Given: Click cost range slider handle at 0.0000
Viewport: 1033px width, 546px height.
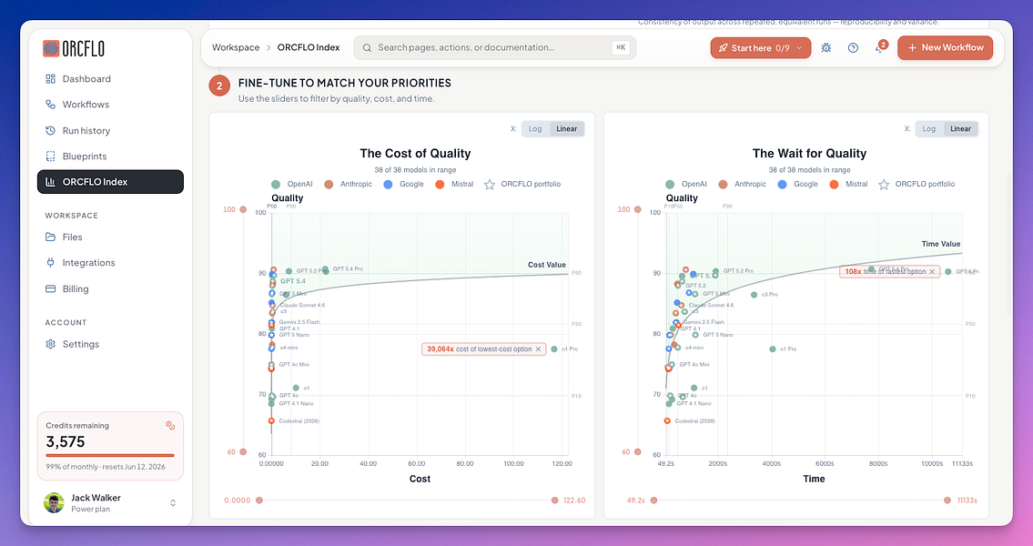Looking at the screenshot, I should click(258, 500).
